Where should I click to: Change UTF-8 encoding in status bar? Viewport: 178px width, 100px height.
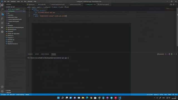(x=161, y=94)
